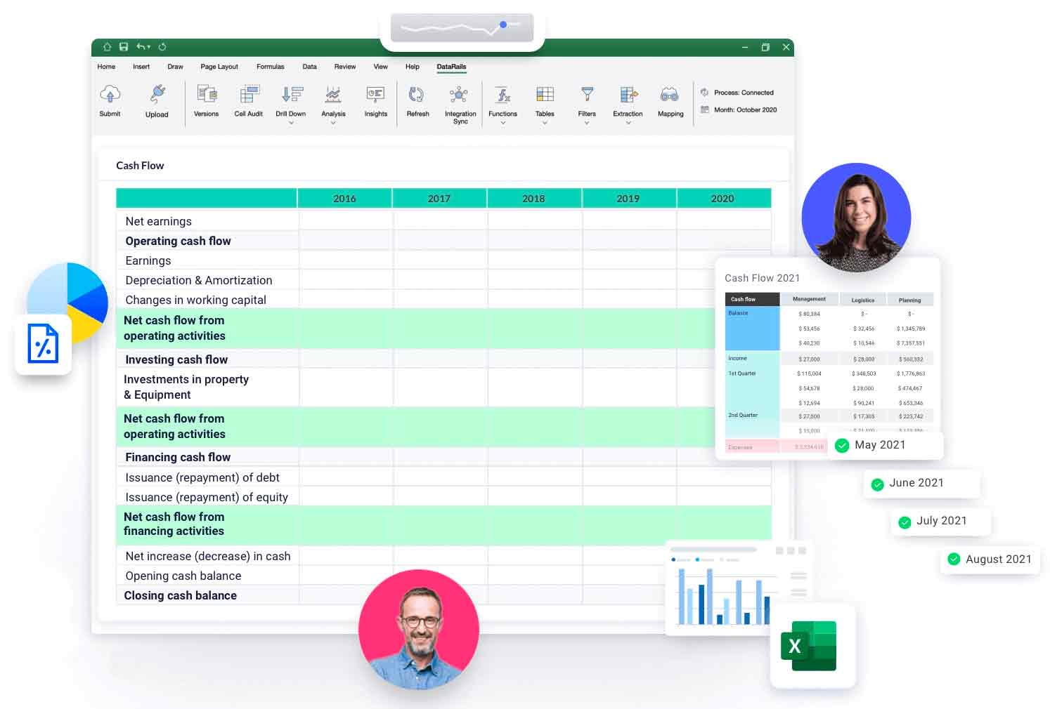Select the July 2021 badge
The image size is (1050, 709).
click(941, 522)
